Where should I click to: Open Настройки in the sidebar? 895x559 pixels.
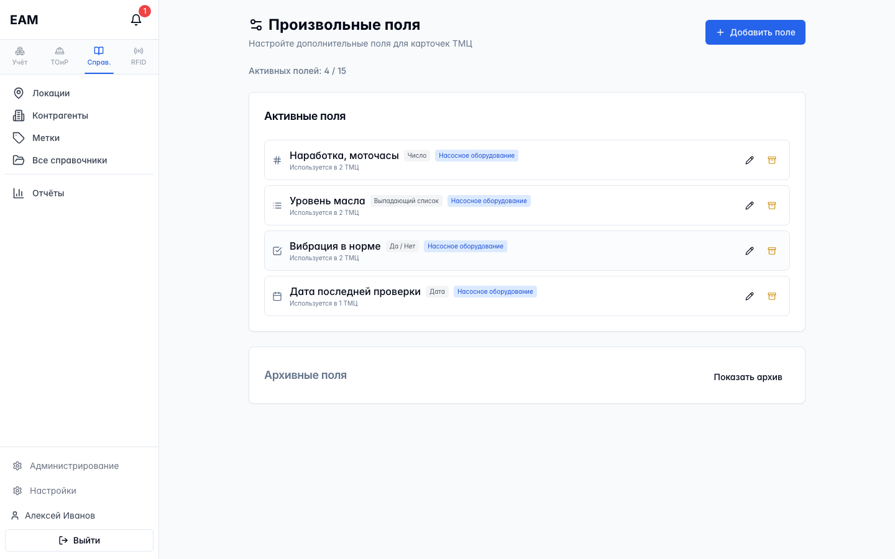(x=79, y=491)
